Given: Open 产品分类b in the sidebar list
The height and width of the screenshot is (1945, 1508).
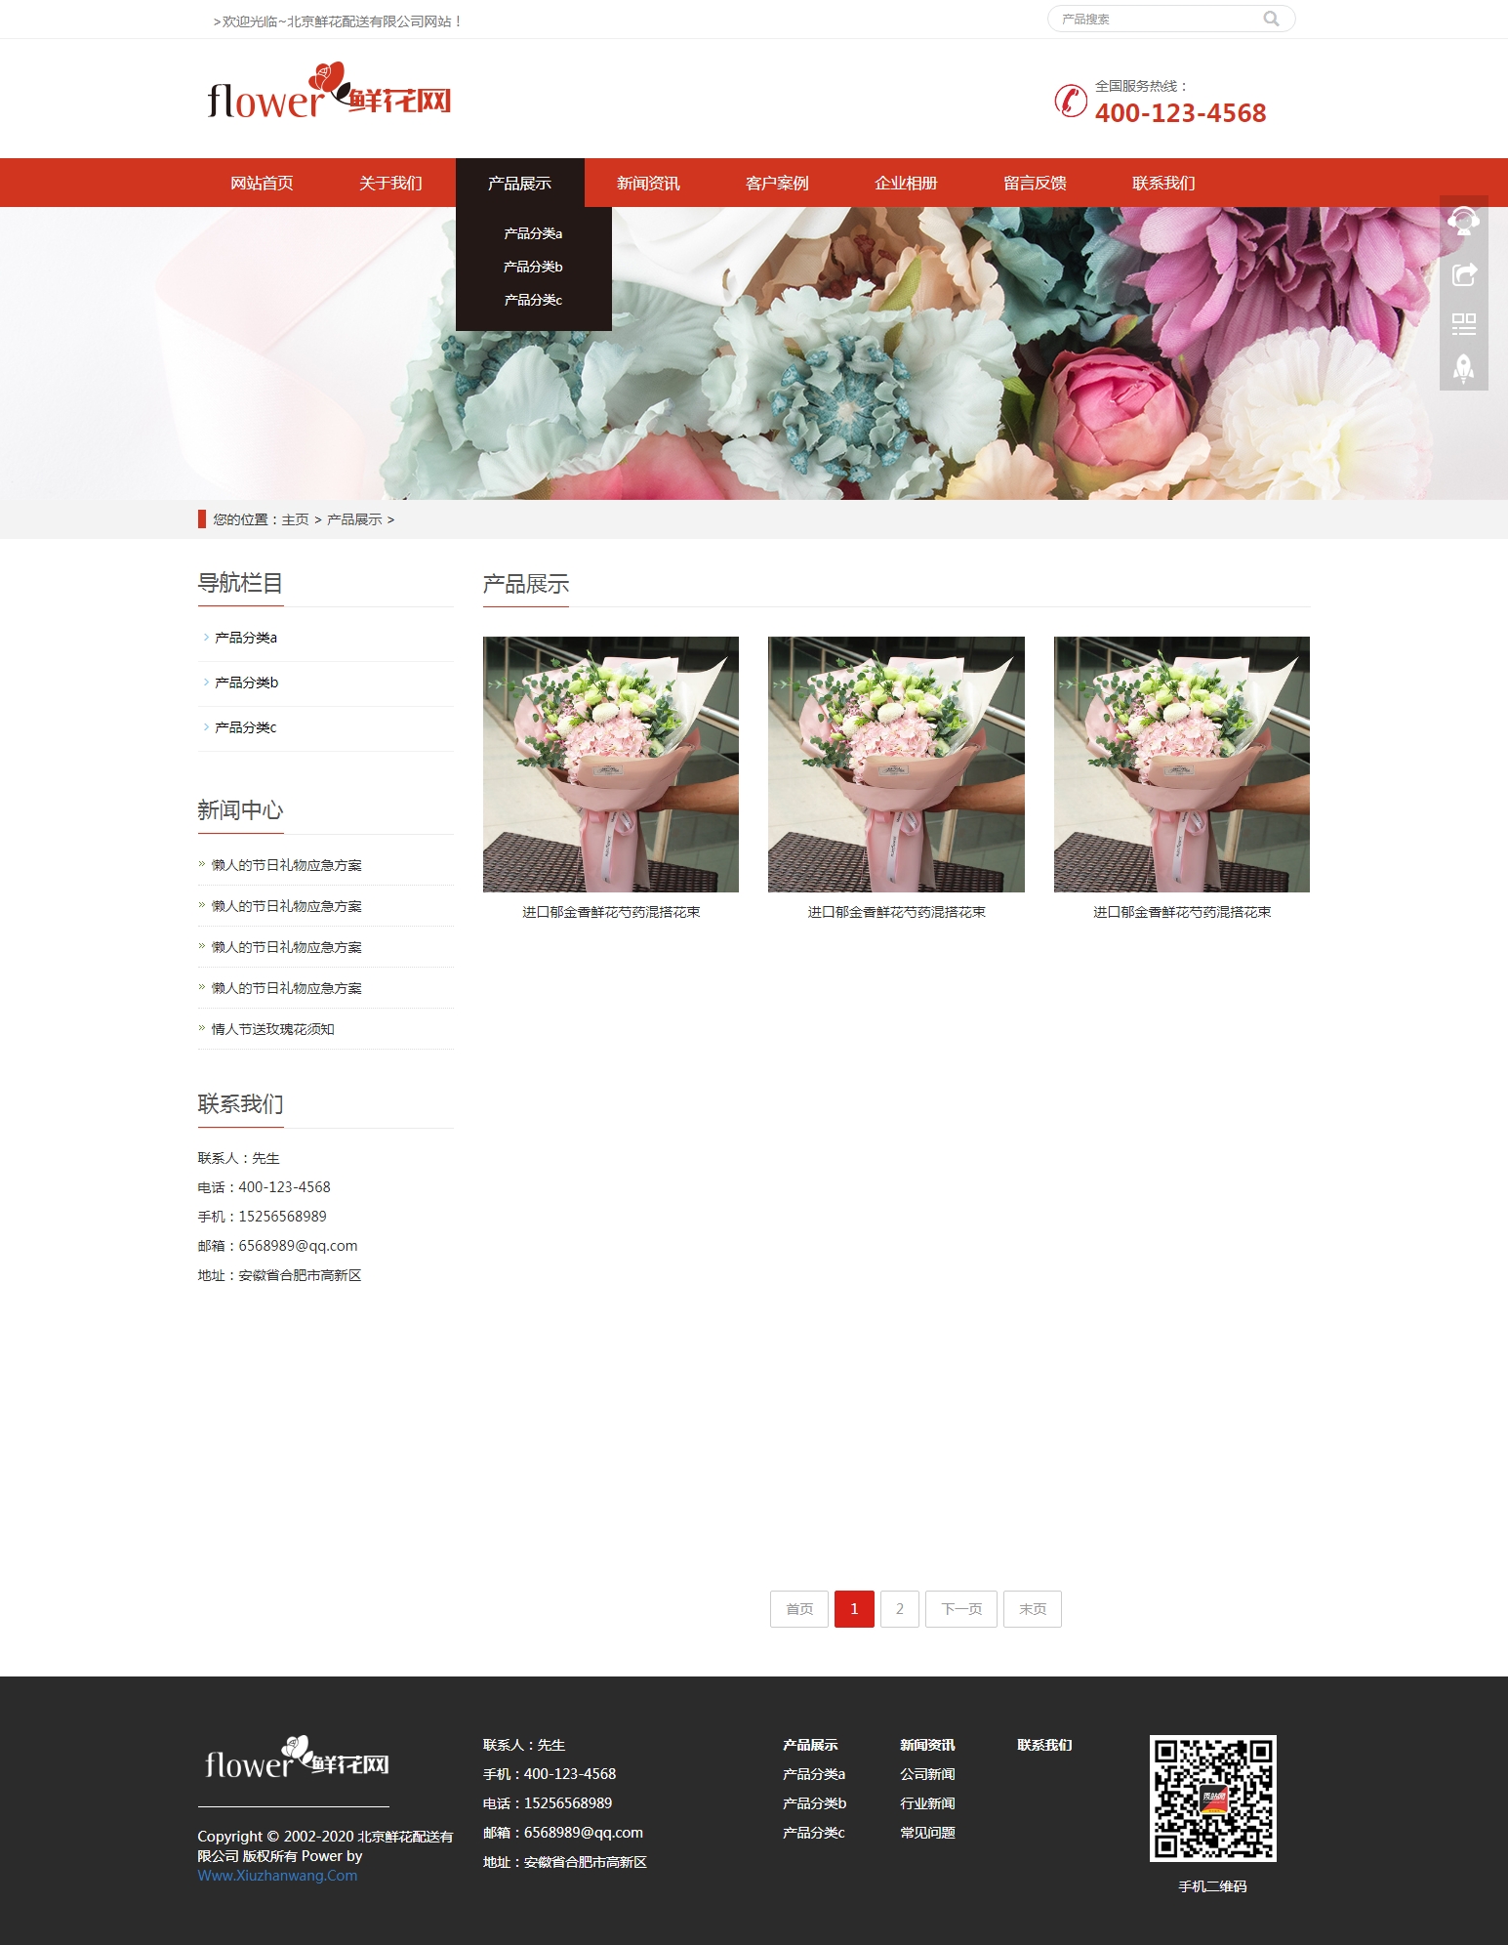Looking at the screenshot, I should 246,683.
